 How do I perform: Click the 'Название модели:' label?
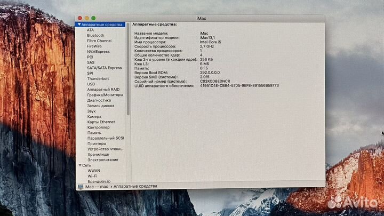pos(151,33)
